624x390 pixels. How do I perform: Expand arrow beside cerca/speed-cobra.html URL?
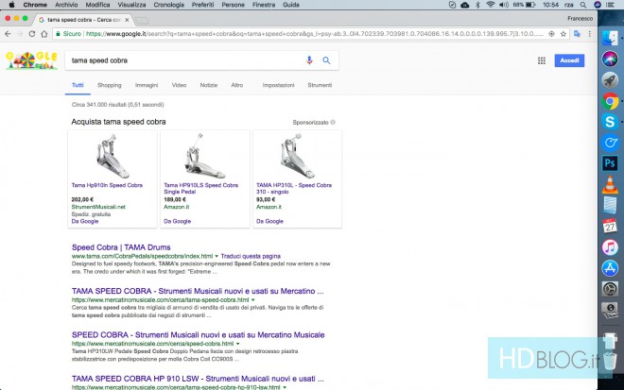(x=237, y=344)
